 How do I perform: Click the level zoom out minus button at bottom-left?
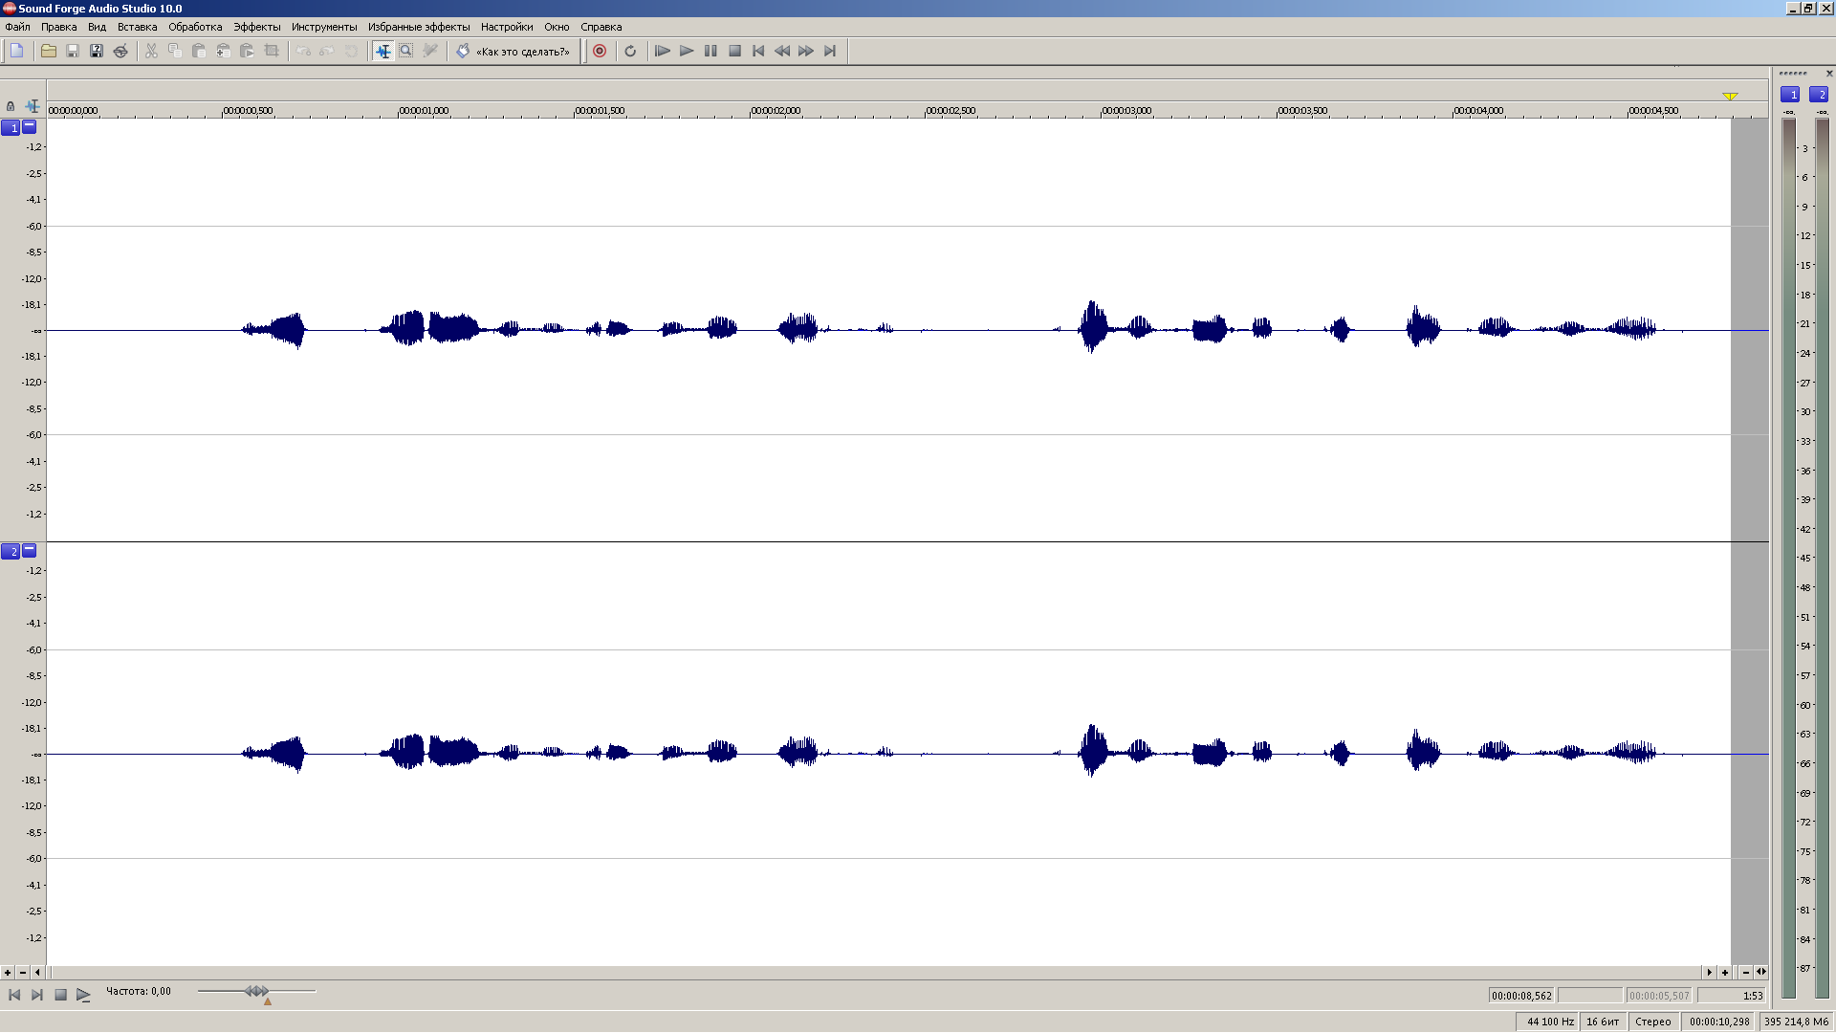pyautogui.click(x=23, y=972)
